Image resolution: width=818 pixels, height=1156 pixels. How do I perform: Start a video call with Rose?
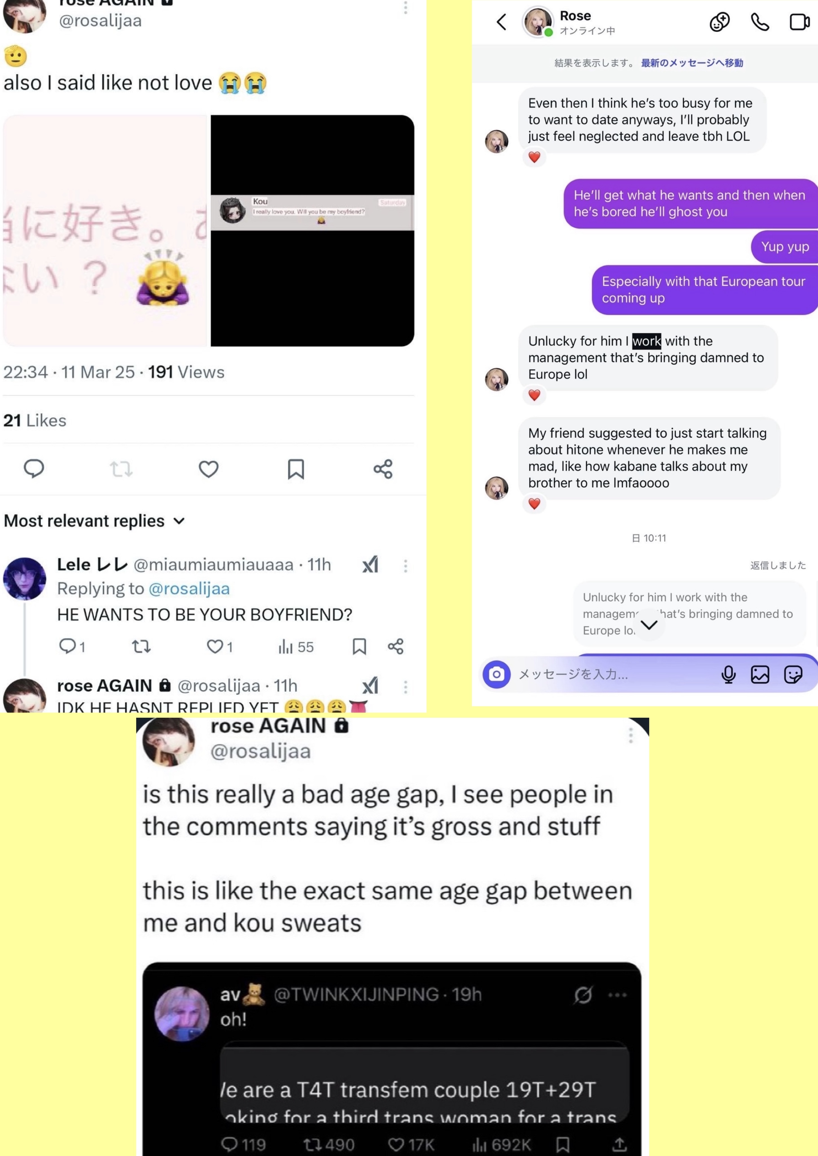(x=799, y=22)
